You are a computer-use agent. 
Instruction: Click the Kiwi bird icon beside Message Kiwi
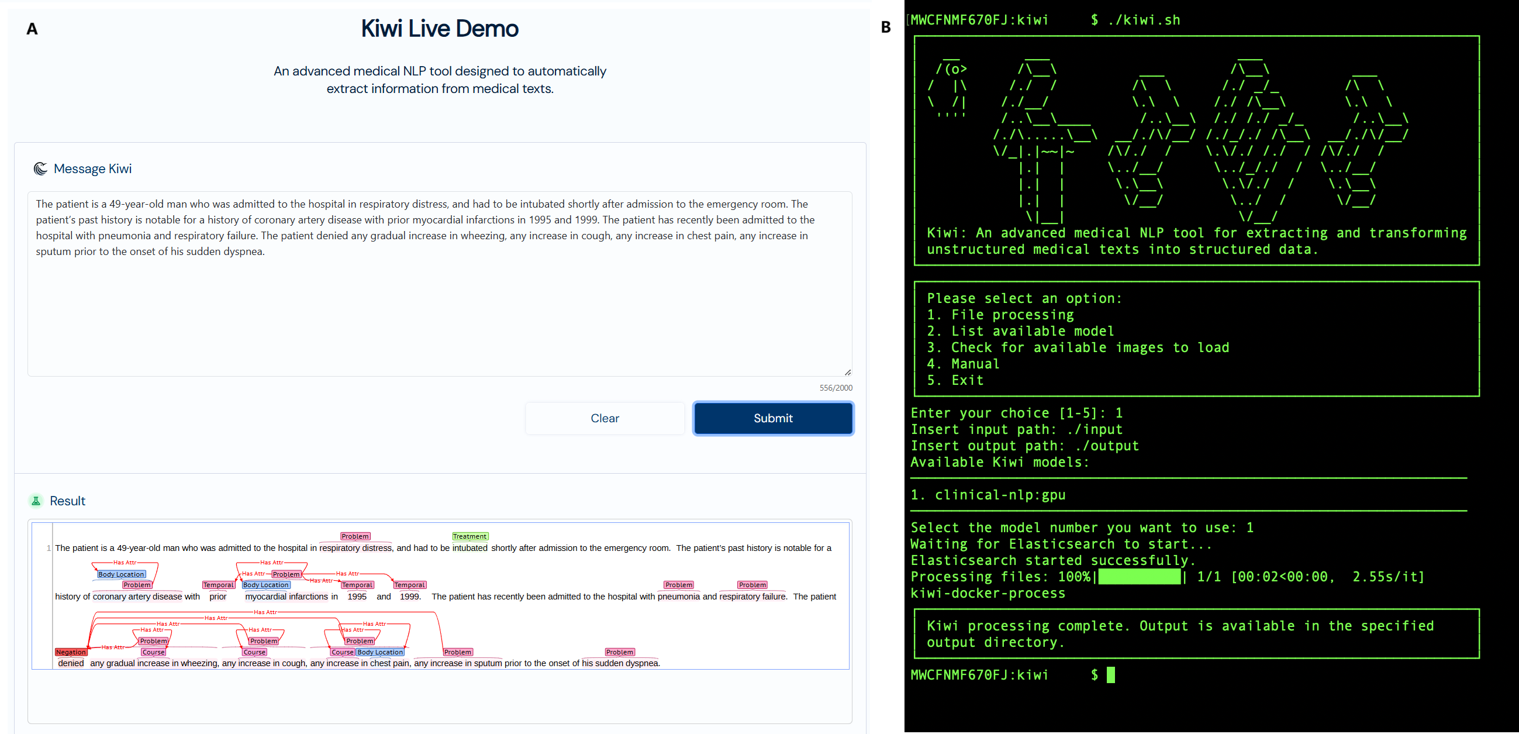click(40, 169)
